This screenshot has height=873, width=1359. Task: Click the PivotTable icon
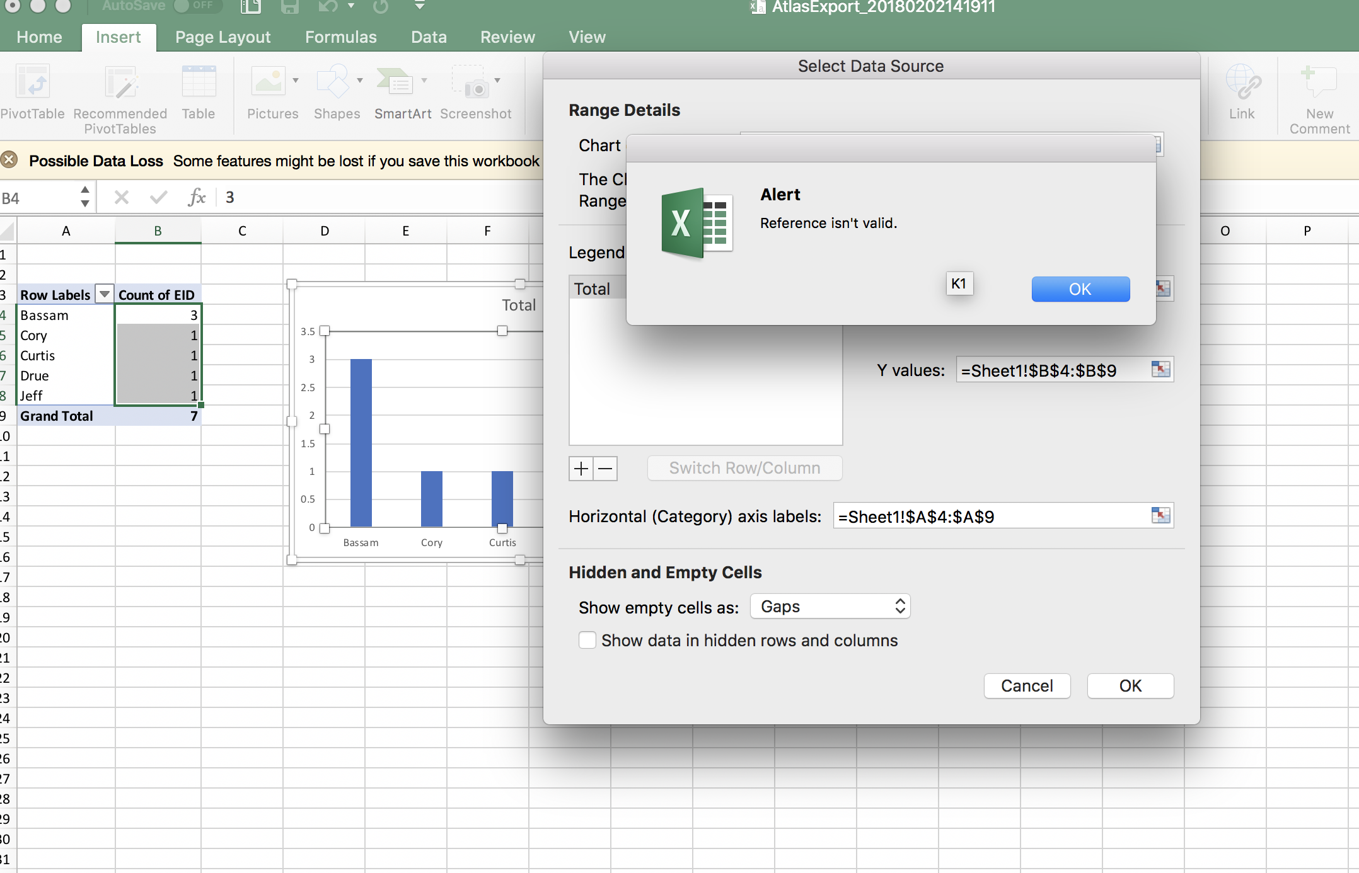pyautogui.click(x=32, y=82)
